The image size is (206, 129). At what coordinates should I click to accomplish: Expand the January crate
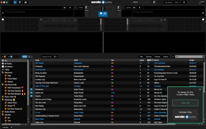3,115
